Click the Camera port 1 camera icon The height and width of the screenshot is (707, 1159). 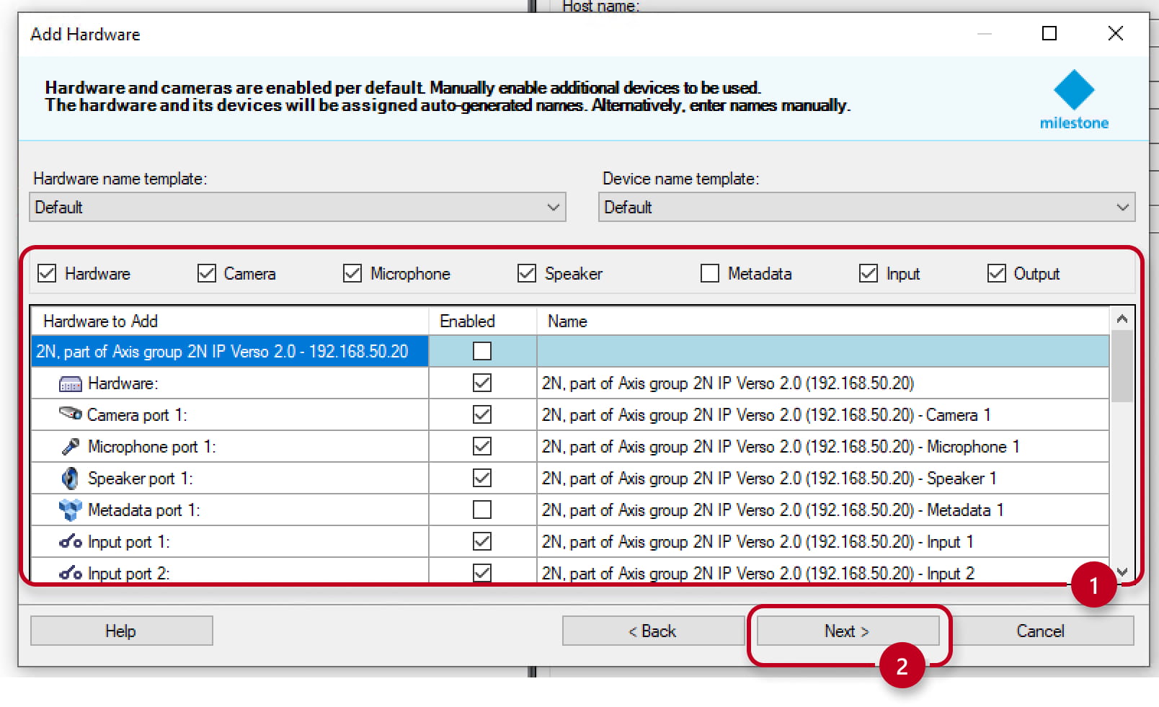70,414
